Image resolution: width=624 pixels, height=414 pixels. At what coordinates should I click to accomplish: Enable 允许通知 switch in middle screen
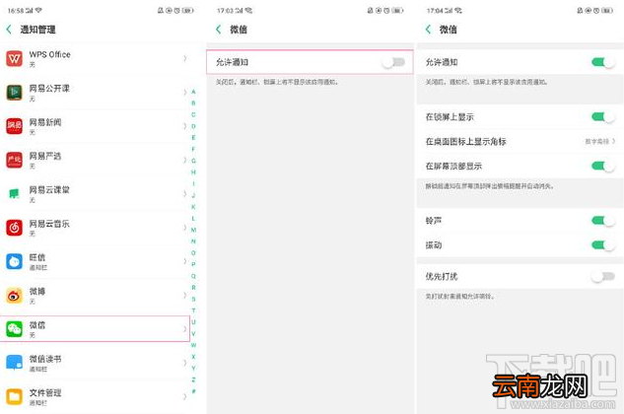click(393, 62)
